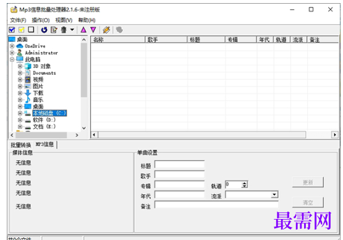This screenshot has height=240, width=343.
Task: Click the blue check select-all toolbar icon
Action: pyautogui.click(x=12, y=30)
